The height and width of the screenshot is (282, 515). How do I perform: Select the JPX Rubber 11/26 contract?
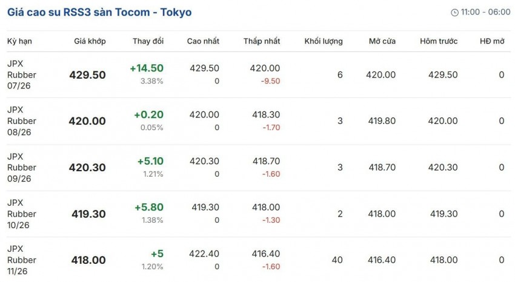click(x=22, y=260)
